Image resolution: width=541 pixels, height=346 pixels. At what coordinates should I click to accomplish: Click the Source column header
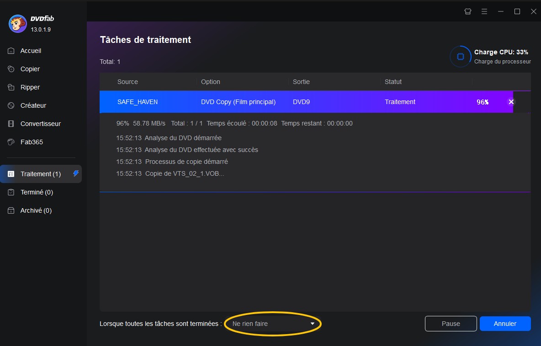click(x=127, y=82)
